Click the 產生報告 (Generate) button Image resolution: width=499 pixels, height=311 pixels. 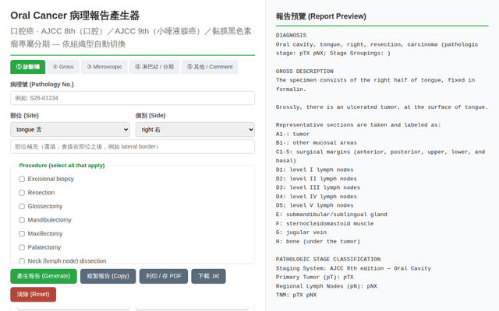44,276
